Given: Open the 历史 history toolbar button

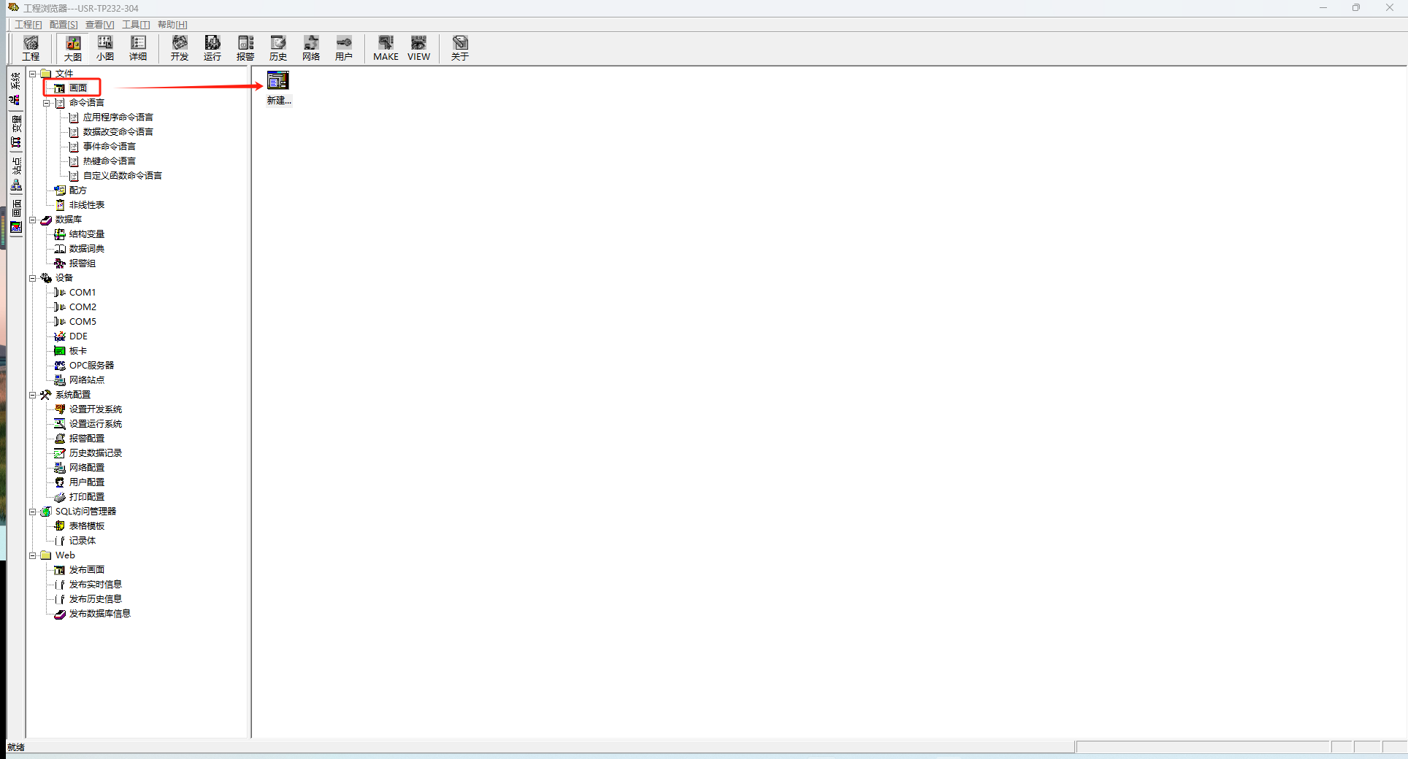Looking at the screenshot, I should 278,48.
